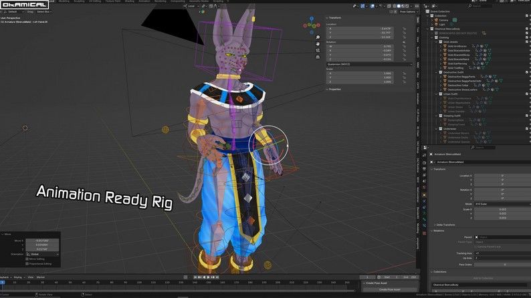This screenshot has height=298, width=531.
Task: Collapse the Collections section
Action: [439, 272]
